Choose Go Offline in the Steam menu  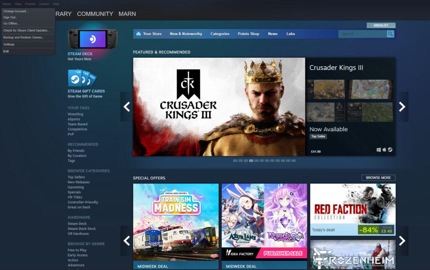pos(11,23)
